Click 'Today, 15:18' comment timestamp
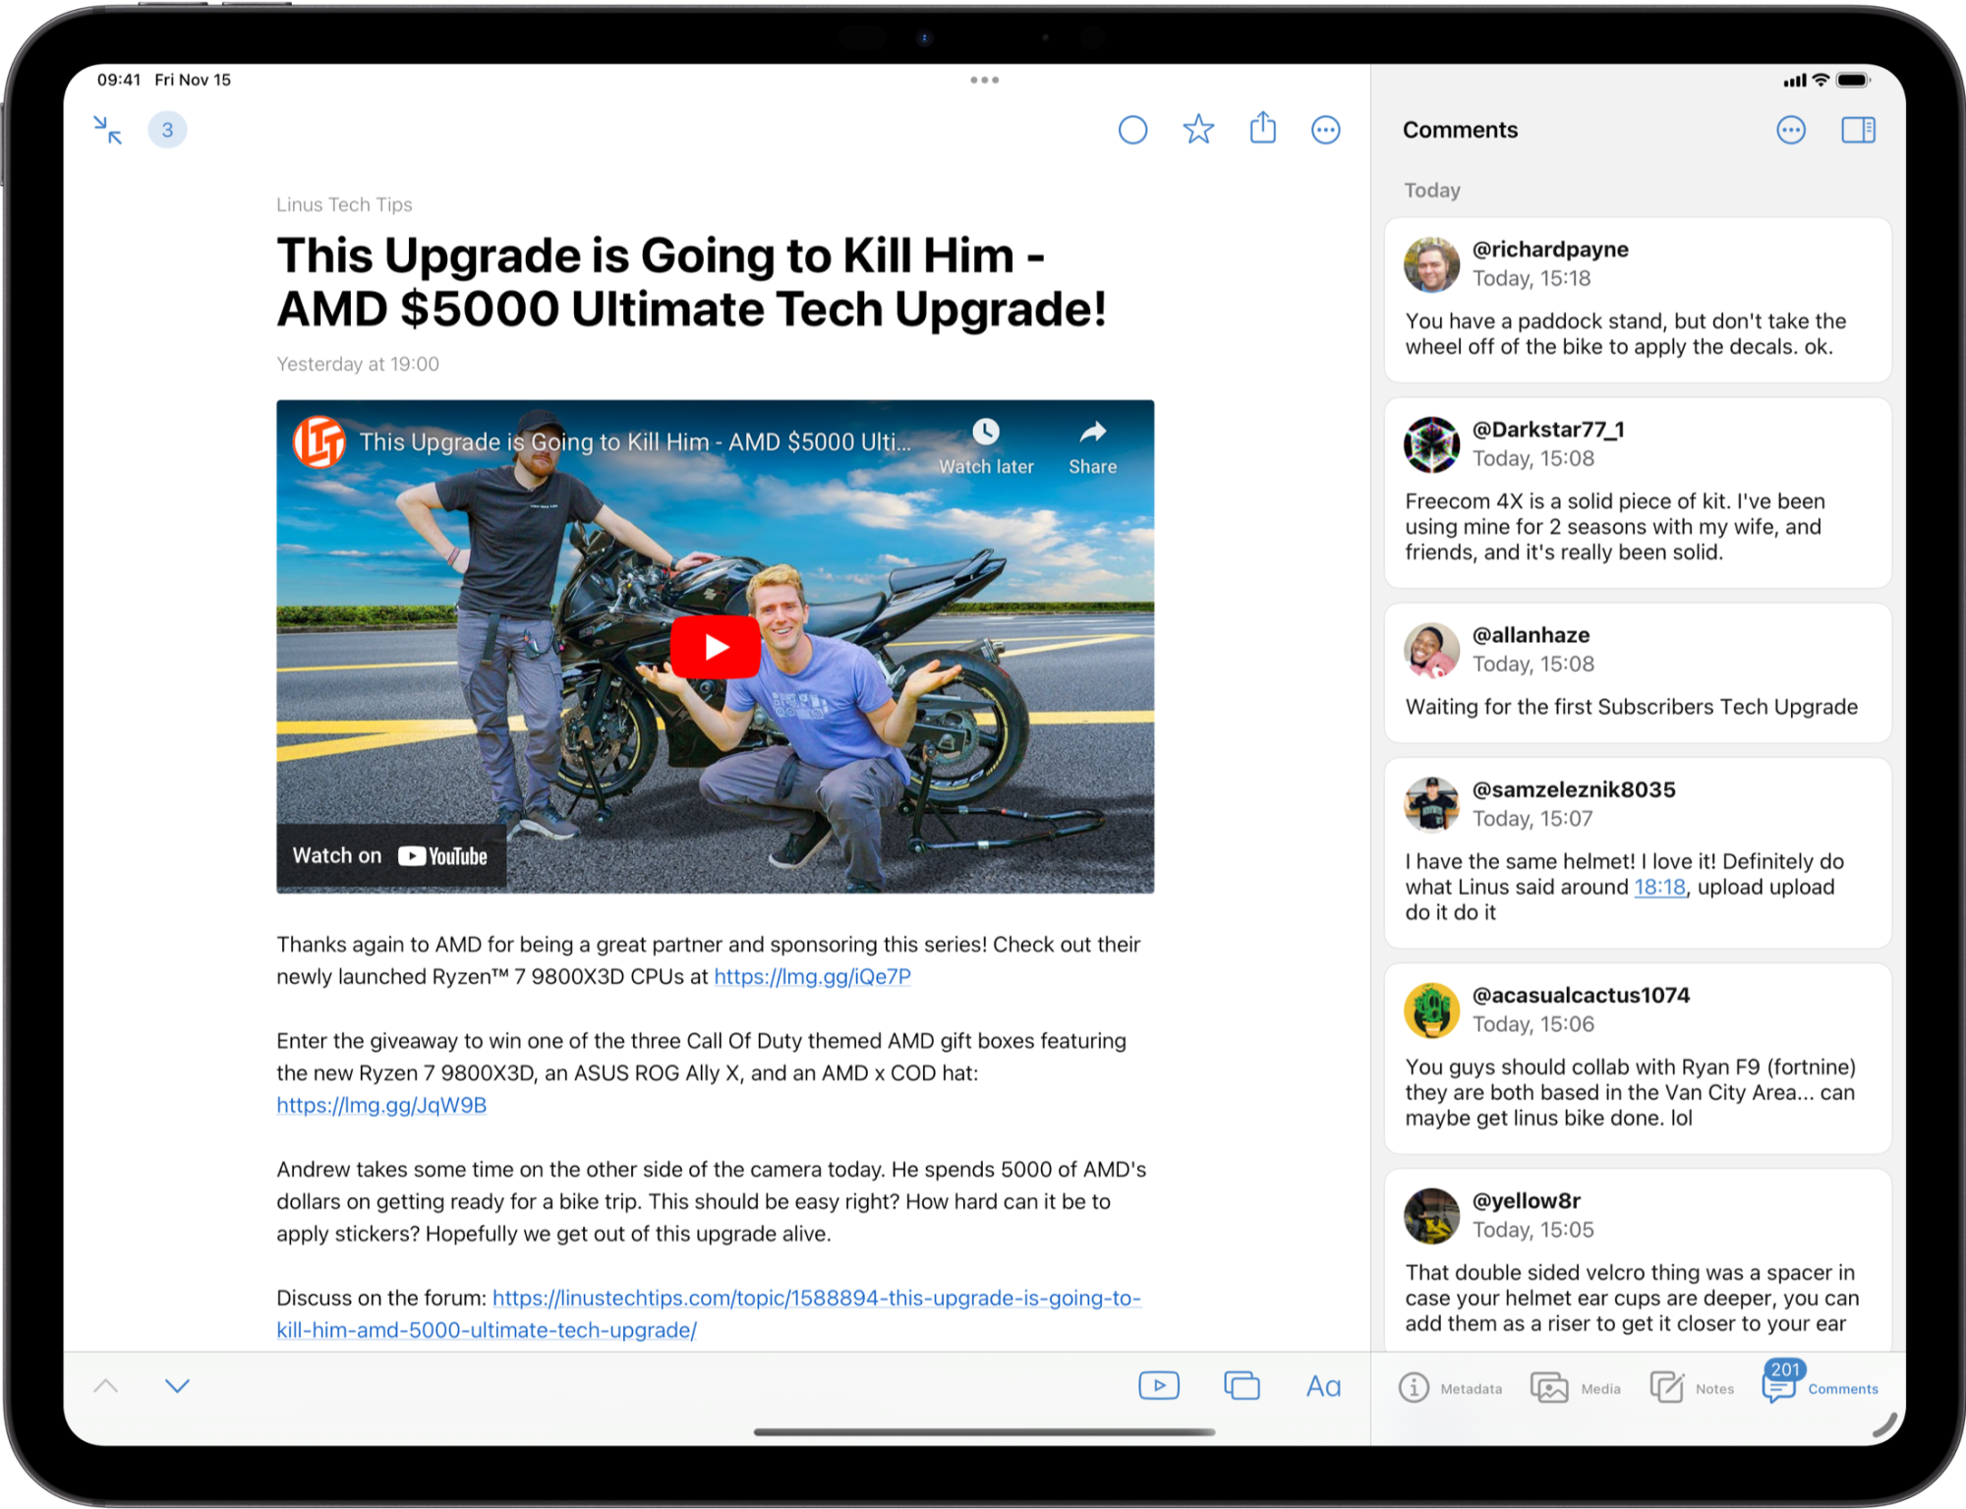The width and height of the screenshot is (1966, 1509). [1532, 278]
